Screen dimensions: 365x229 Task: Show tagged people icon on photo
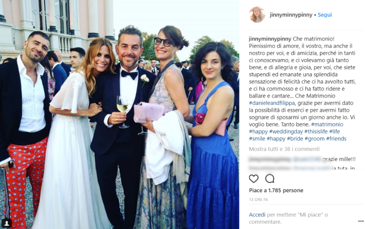click(7, 223)
